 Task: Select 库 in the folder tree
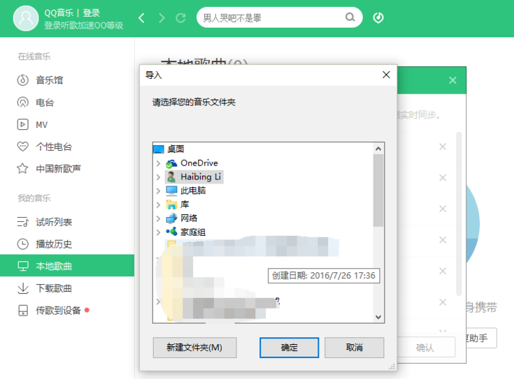coord(185,205)
